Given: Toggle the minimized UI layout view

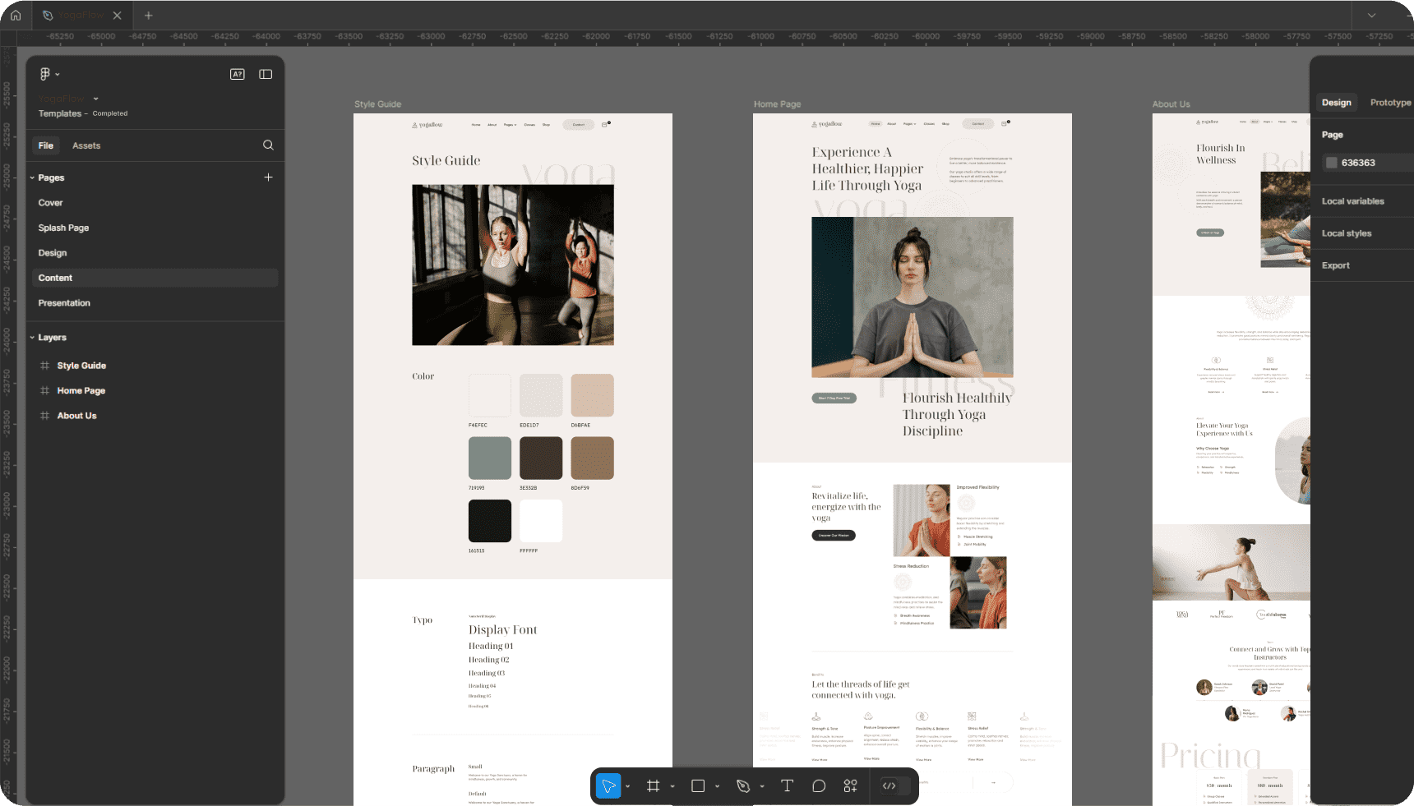Looking at the screenshot, I should (x=266, y=74).
